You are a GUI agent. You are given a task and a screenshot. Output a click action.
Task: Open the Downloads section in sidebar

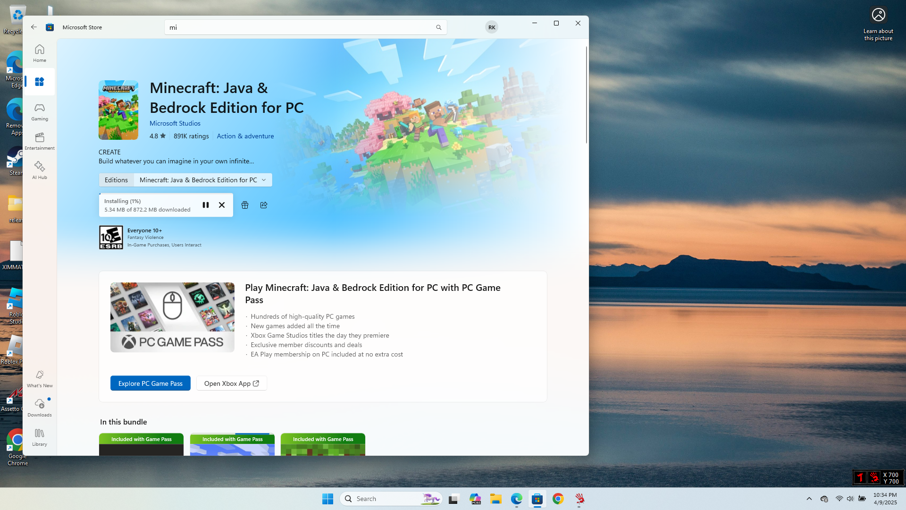coord(40,408)
